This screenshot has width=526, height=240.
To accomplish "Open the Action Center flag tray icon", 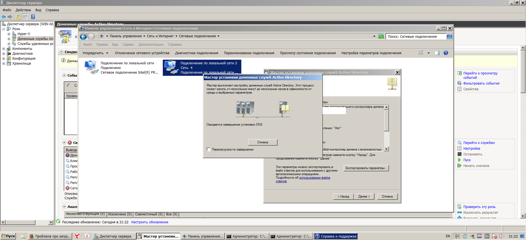I will 494,236.
